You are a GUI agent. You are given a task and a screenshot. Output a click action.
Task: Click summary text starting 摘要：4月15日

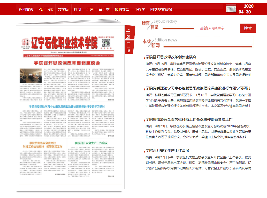[198, 69]
